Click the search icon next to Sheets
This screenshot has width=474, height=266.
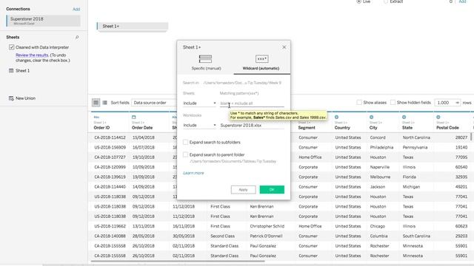[77, 38]
